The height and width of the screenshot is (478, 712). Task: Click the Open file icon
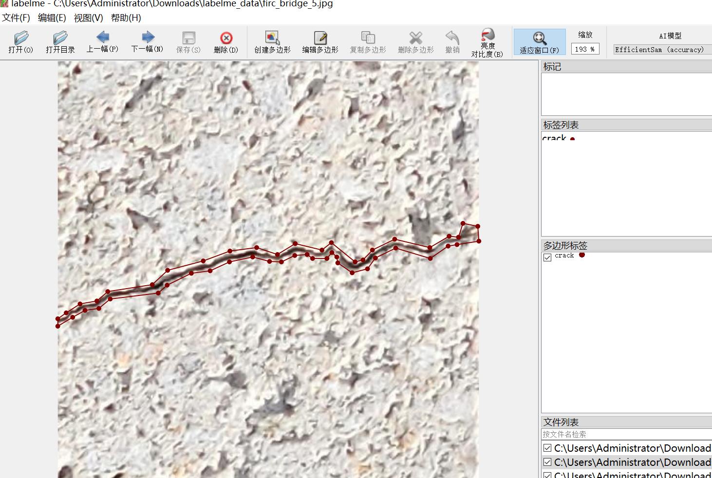tap(20, 42)
